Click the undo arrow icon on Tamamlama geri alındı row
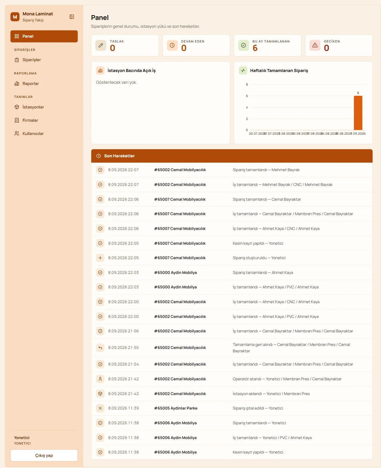Screen dimensions: 381x468 tap(100, 348)
